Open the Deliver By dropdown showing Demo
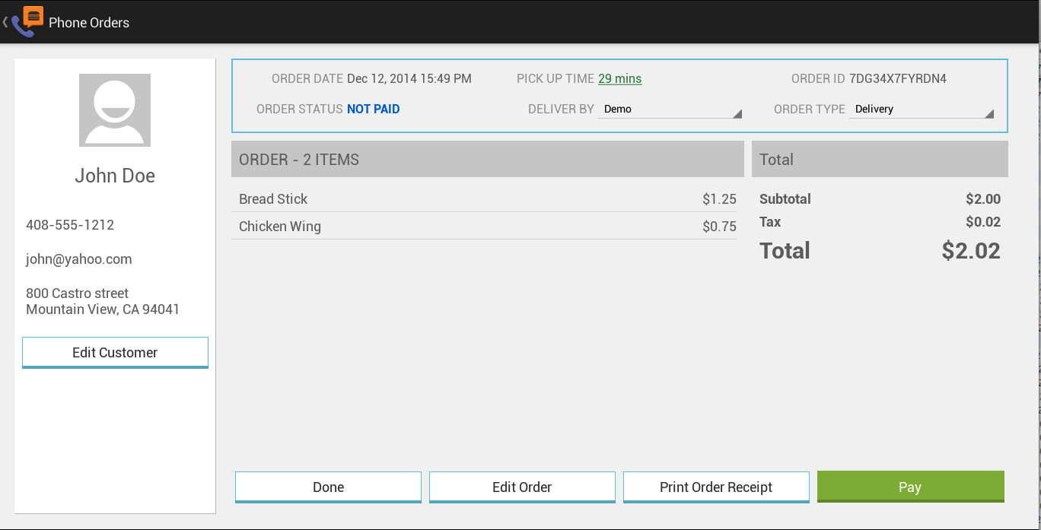The height and width of the screenshot is (530, 1041). (670, 109)
